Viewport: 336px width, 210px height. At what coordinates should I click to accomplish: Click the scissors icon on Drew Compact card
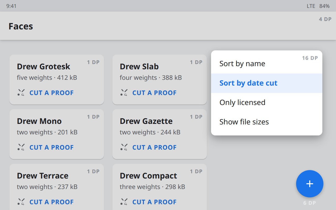pyautogui.click(x=124, y=202)
